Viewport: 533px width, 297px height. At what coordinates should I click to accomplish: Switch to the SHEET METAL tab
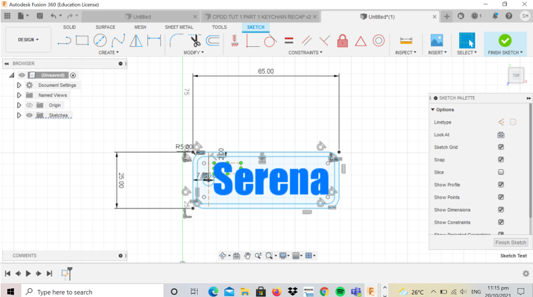click(179, 27)
